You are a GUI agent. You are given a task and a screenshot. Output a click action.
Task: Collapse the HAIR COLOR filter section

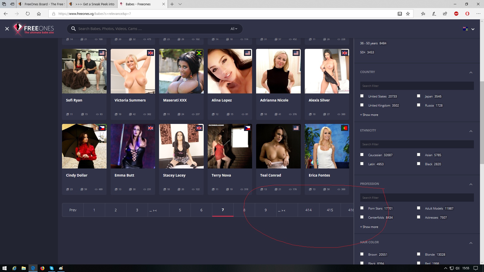[471, 243]
